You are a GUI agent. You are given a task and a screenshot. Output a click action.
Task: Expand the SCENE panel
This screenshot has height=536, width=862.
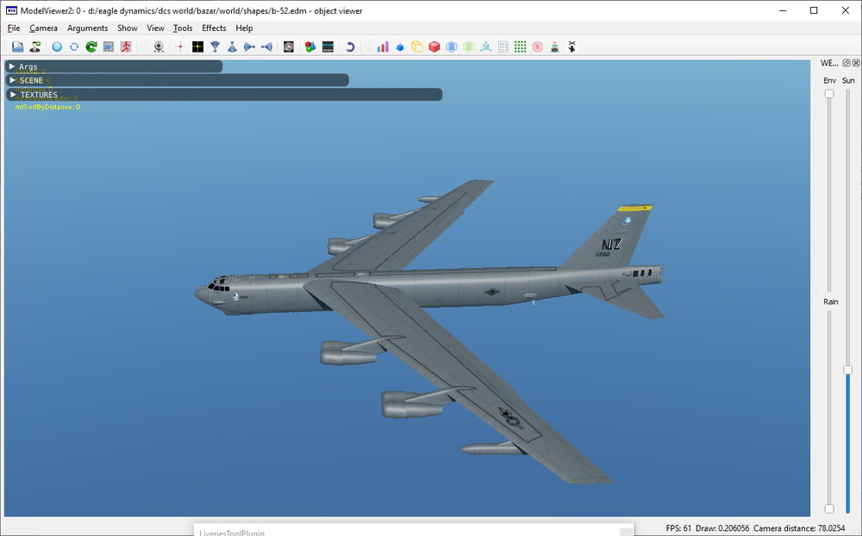point(177,80)
